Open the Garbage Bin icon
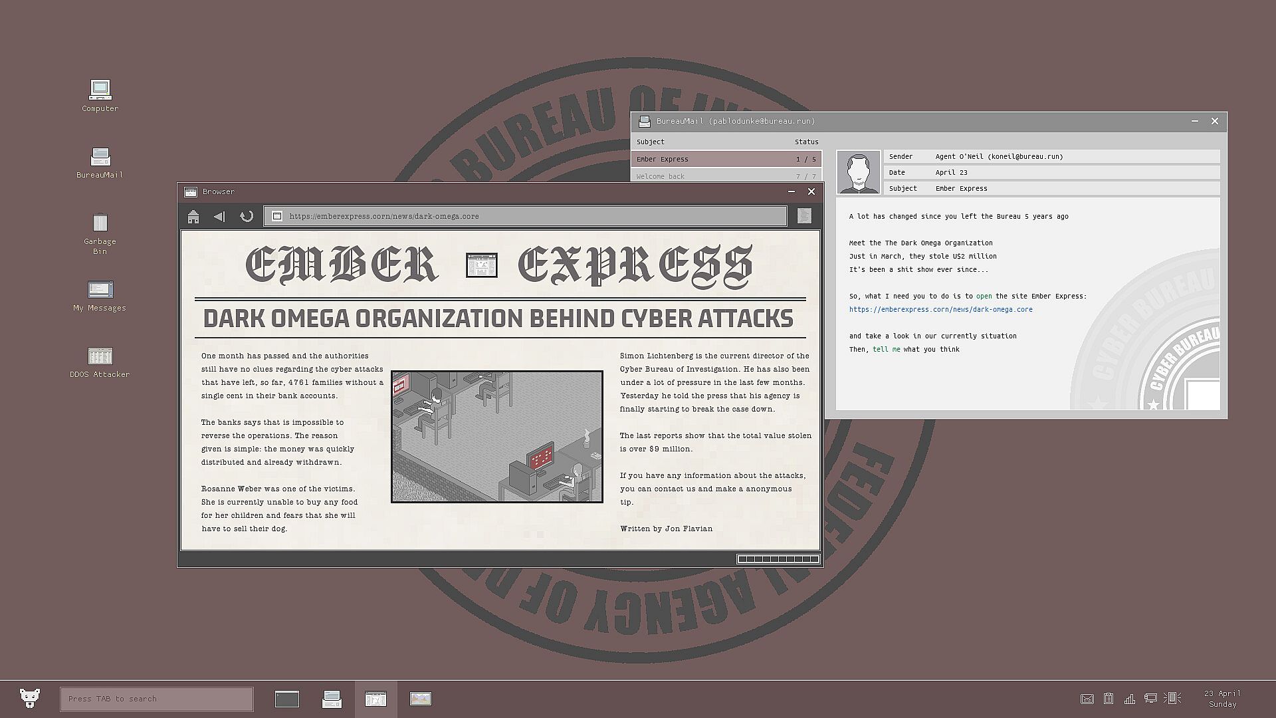The width and height of the screenshot is (1276, 718). pyautogui.click(x=100, y=223)
